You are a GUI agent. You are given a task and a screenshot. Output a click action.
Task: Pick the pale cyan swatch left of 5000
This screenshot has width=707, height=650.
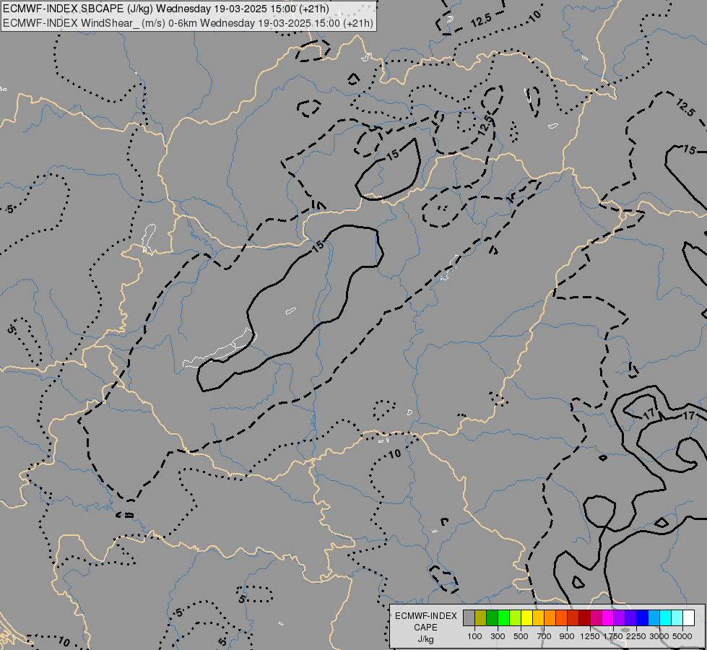pos(677,618)
